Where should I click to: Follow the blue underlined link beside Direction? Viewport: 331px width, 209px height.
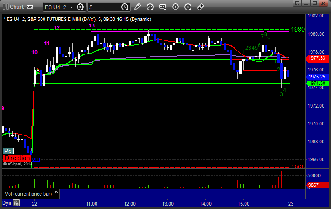point(36,159)
